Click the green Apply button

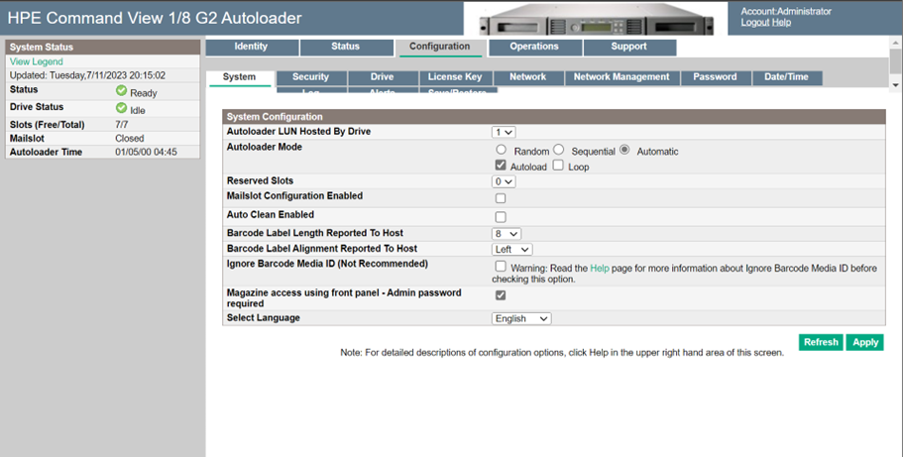pyautogui.click(x=865, y=342)
